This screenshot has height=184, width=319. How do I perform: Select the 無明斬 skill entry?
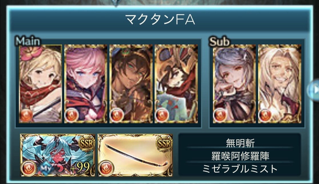tap(240, 143)
